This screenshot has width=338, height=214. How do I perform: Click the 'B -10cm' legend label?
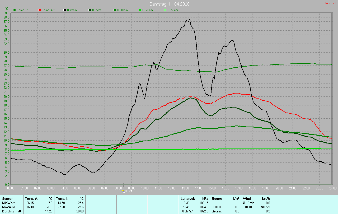pos(122,10)
